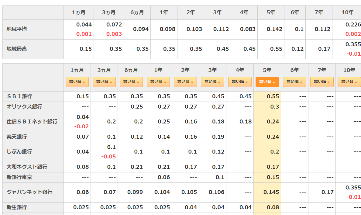The height and width of the screenshot is (215, 361).
Task: Click the じぶん銀行 3年 rate 0.12
Action: pos(218,152)
